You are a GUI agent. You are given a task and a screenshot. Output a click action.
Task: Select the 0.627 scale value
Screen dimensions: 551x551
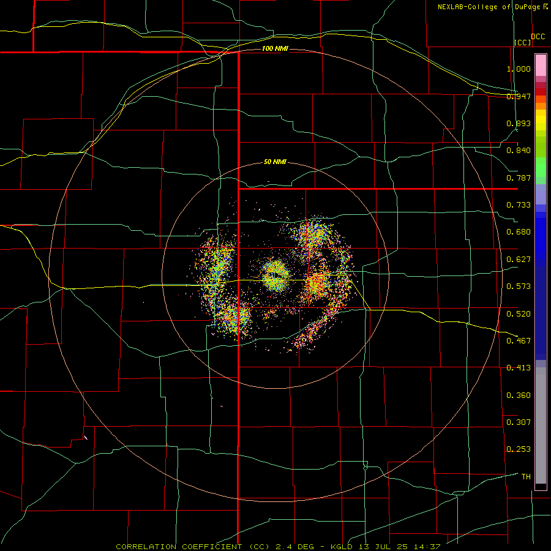tap(519, 260)
